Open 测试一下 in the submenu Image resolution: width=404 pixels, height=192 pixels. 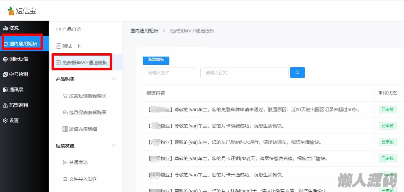click(72, 46)
